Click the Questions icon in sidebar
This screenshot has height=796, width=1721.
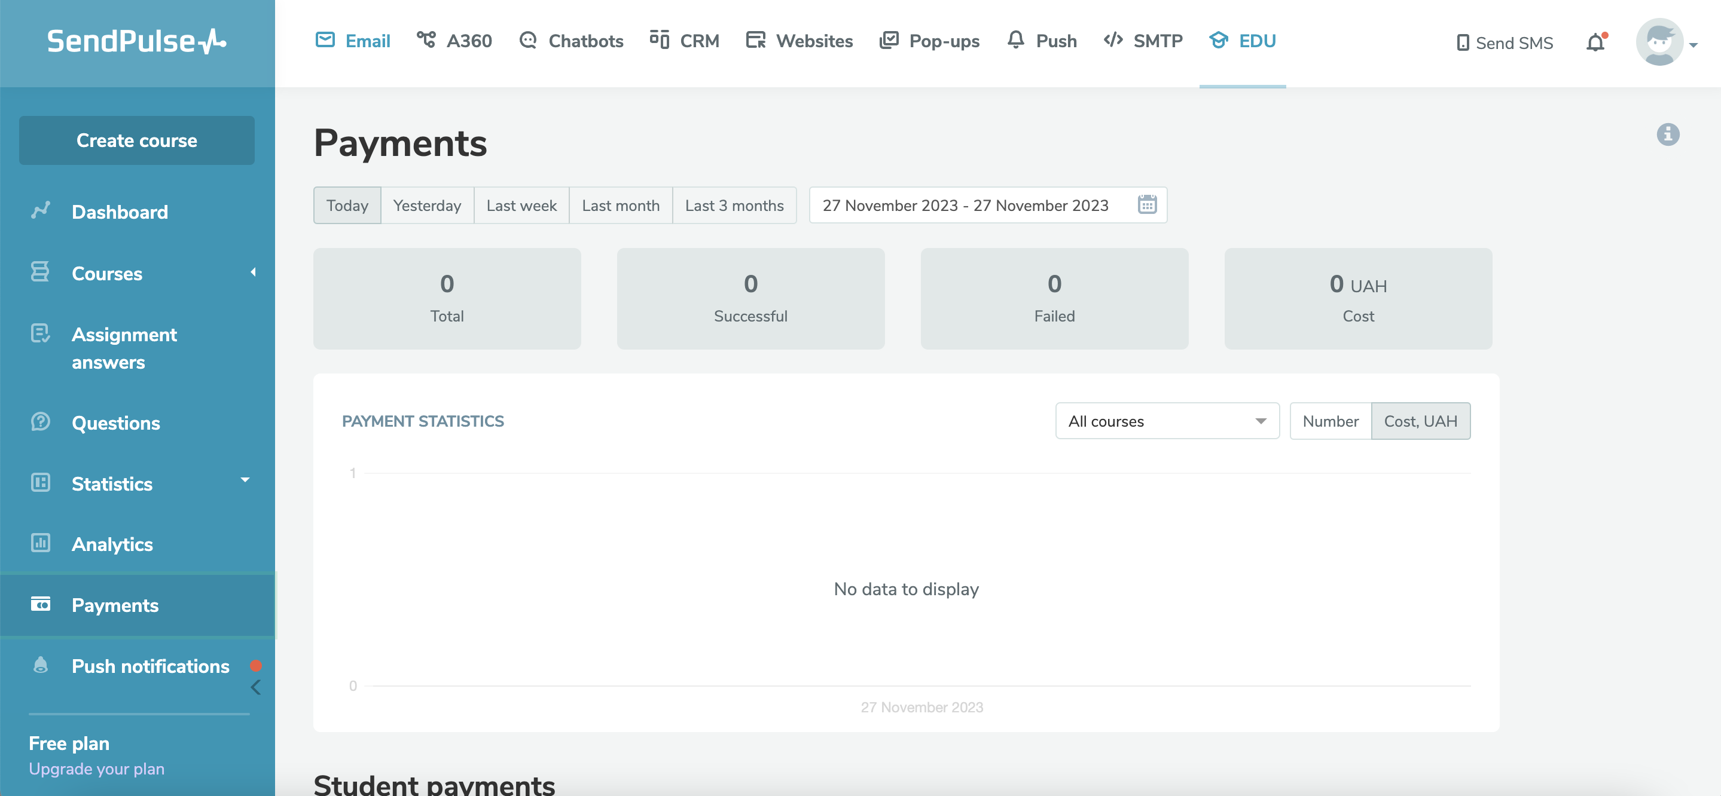pos(40,421)
